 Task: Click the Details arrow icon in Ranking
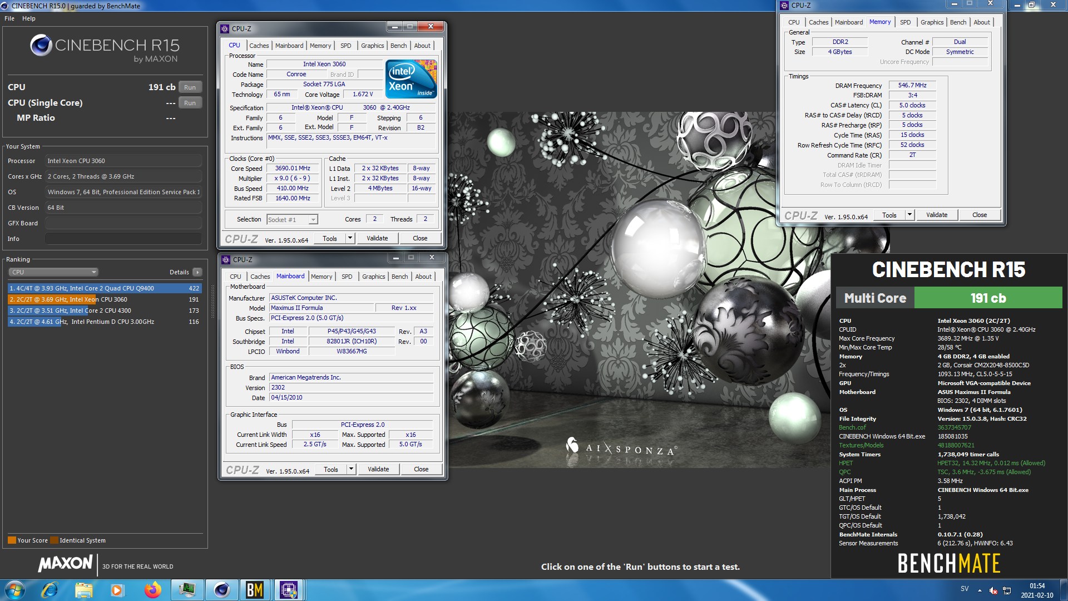[197, 272]
